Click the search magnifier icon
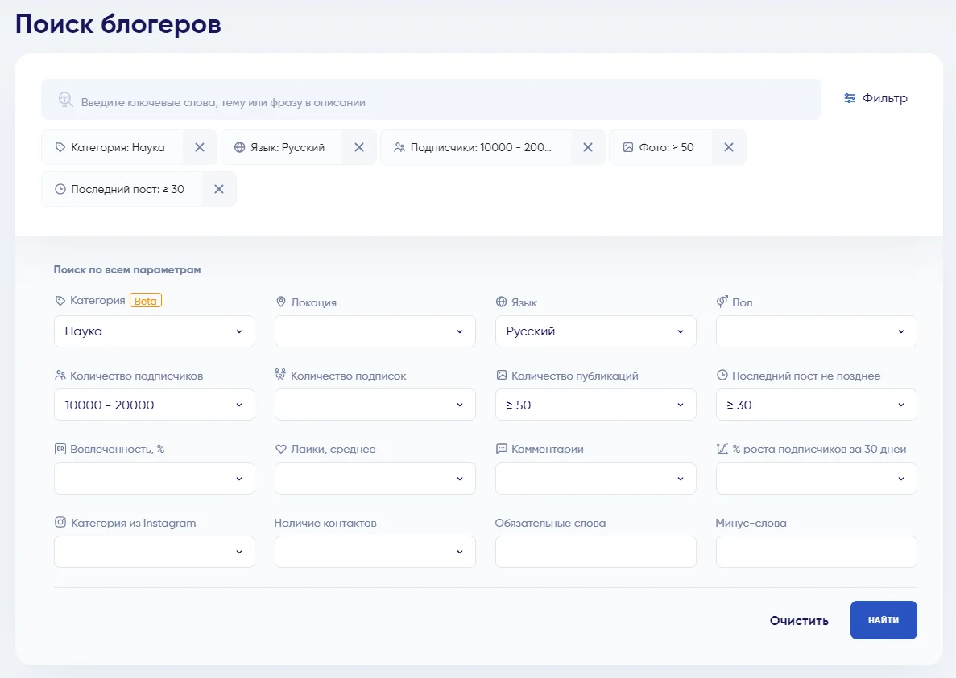956x678 pixels. click(x=66, y=100)
